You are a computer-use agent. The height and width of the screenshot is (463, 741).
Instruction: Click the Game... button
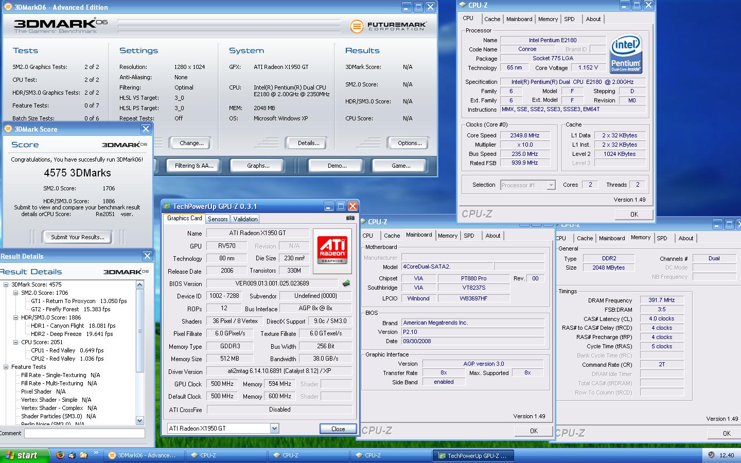(x=401, y=166)
